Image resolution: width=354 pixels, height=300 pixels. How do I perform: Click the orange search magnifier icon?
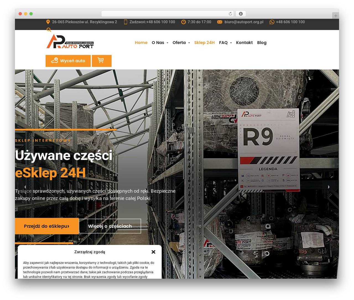pos(49,30)
